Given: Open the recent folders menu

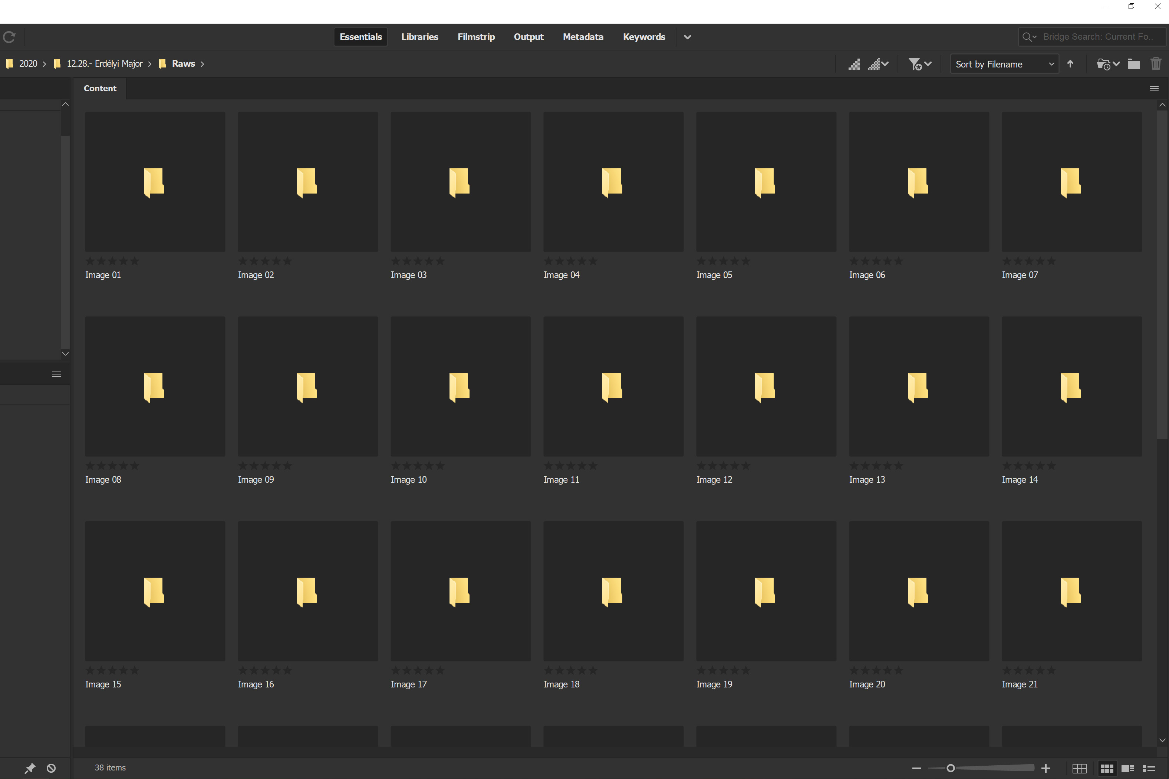Looking at the screenshot, I should pyautogui.click(x=1107, y=64).
